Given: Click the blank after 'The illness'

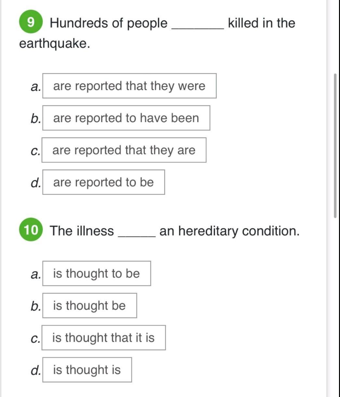Looking at the screenshot, I should (x=137, y=232).
